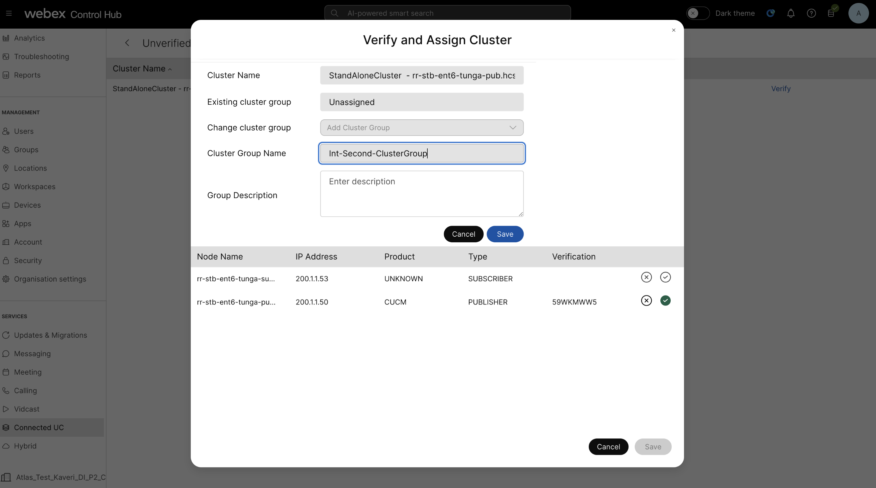Go to Connected UC section
The width and height of the screenshot is (876, 488).
click(38, 427)
